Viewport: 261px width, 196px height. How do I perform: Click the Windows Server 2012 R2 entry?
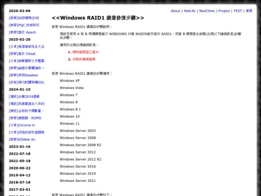pos(80,160)
